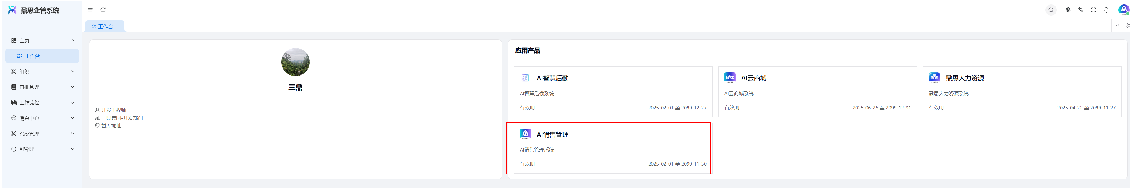The image size is (1130, 188).
Task: Toggle fullscreen mode icon
Action: coord(1094,10)
